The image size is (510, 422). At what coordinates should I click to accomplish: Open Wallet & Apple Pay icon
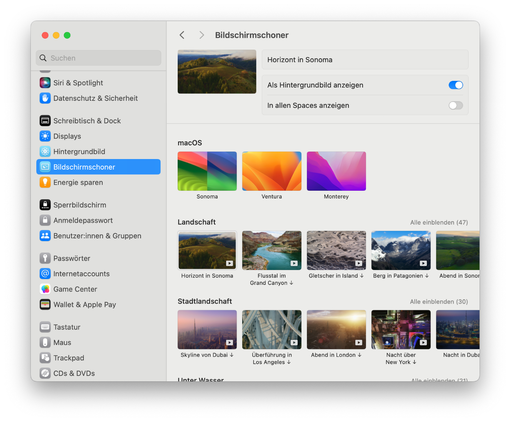click(x=45, y=304)
